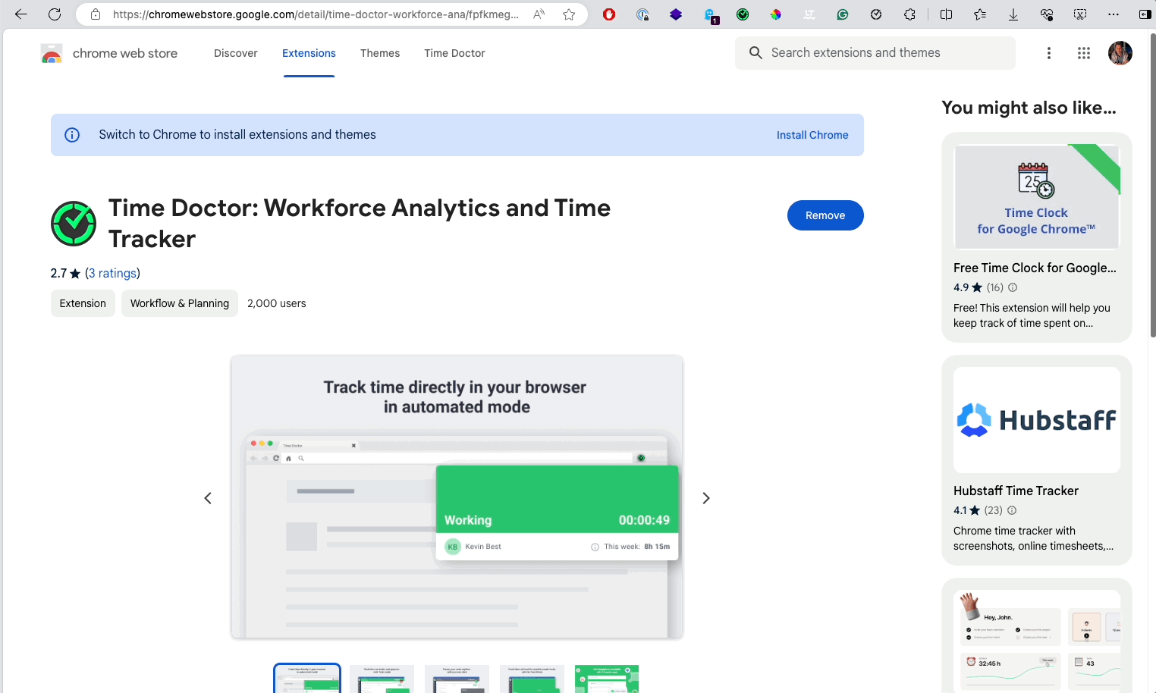Open the store page three-dot menu
This screenshot has height=693, width=1156.
point(1049,53)
